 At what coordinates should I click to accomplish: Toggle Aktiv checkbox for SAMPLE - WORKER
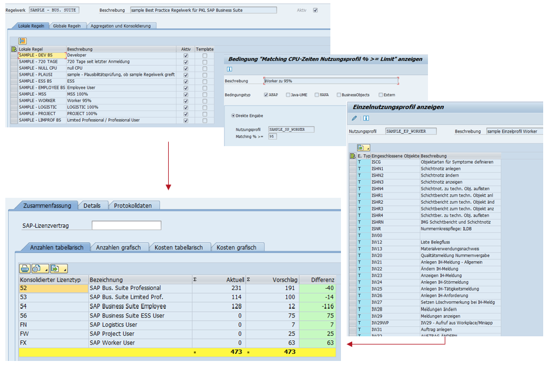coord(186,101)
